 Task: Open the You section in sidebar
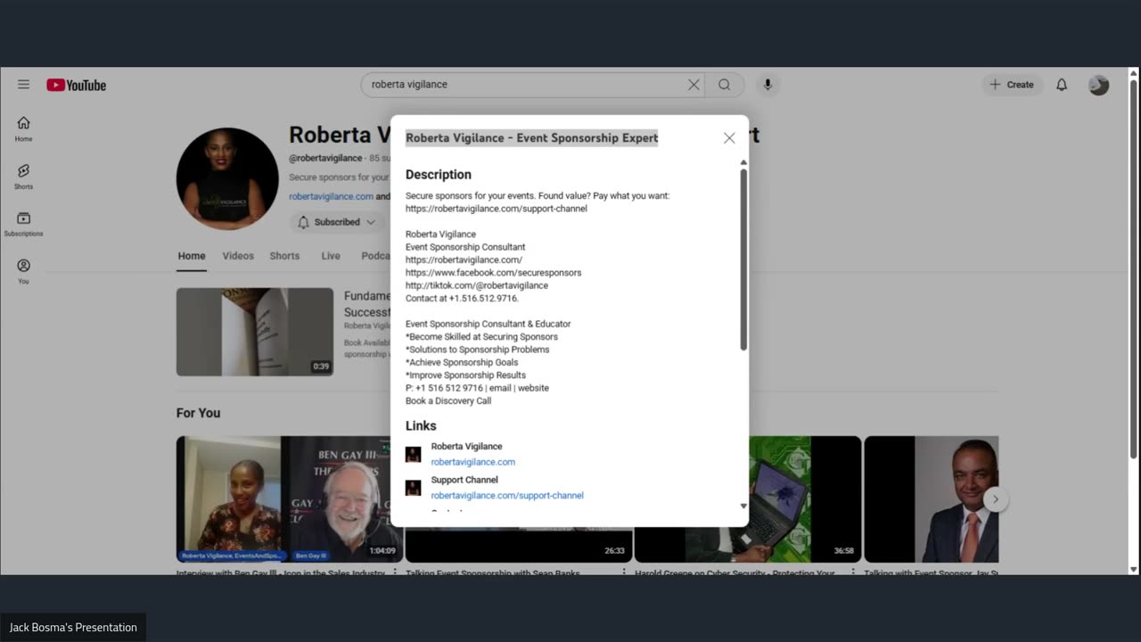[23, 271]
